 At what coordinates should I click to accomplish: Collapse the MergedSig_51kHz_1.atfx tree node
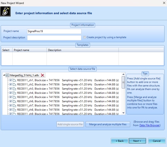[4, 75]
